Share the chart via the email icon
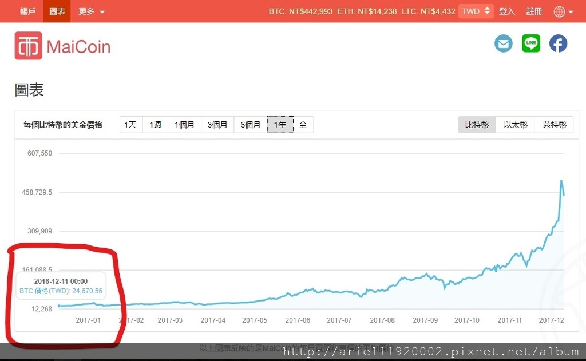The height and width of the screenshot is (361, 586). click(x=504, y=43)
